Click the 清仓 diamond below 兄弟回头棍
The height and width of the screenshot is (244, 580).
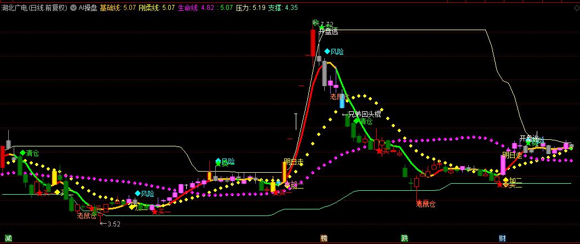coord(356,121)
